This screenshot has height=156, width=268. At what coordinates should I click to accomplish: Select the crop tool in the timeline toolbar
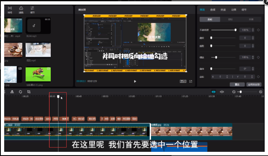[x=29, y=92]
